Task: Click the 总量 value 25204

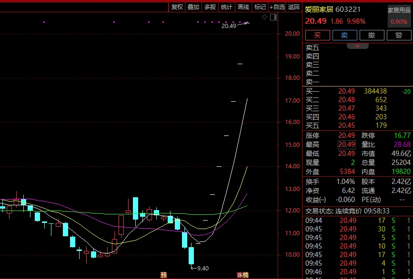Action: pos(401,163)
